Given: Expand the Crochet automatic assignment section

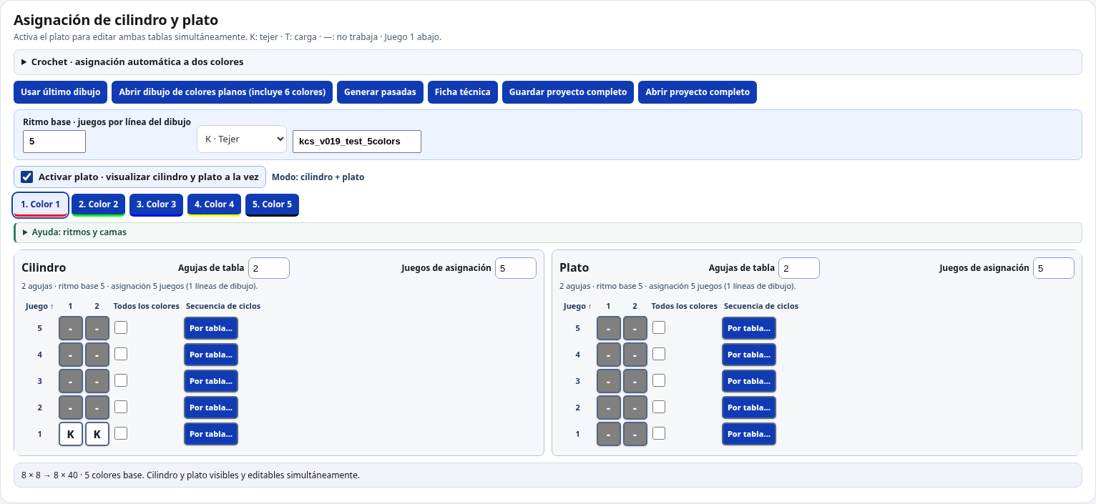Looking at the screenshot, I should (547, 62).
